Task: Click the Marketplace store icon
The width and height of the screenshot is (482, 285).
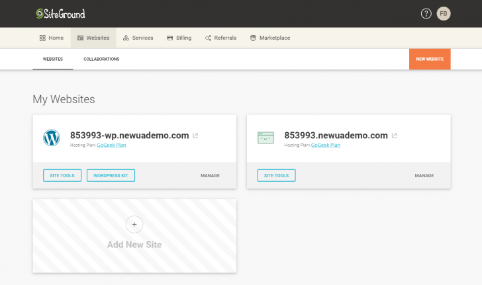Action: [253, 38]
